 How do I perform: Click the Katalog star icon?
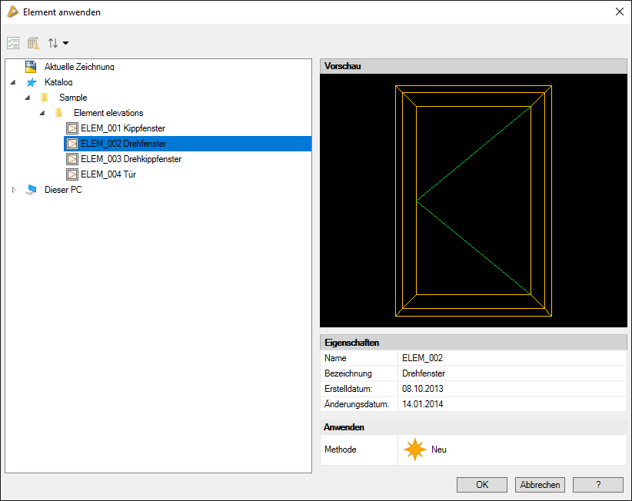point(32,82)
